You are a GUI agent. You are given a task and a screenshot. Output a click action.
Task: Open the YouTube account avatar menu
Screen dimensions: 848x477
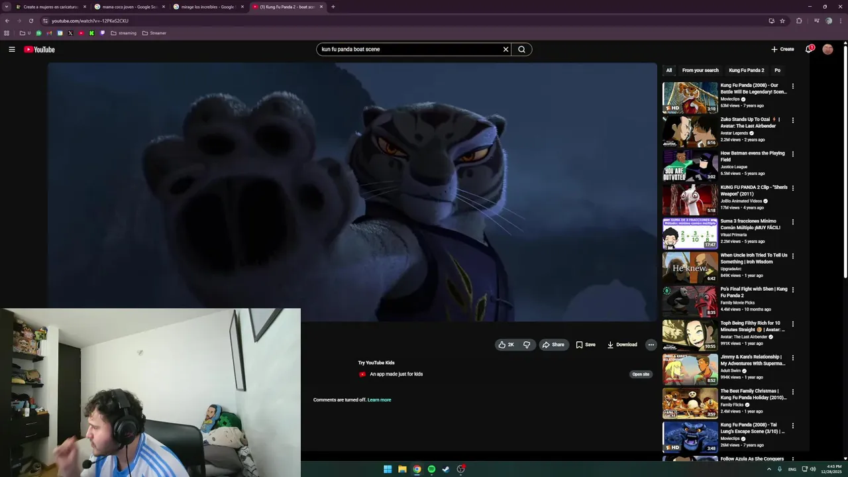click(x=827, y=49)
